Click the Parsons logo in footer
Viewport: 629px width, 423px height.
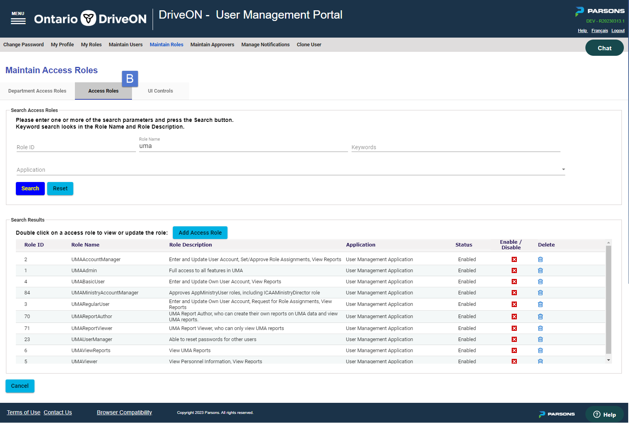(556, 414)
